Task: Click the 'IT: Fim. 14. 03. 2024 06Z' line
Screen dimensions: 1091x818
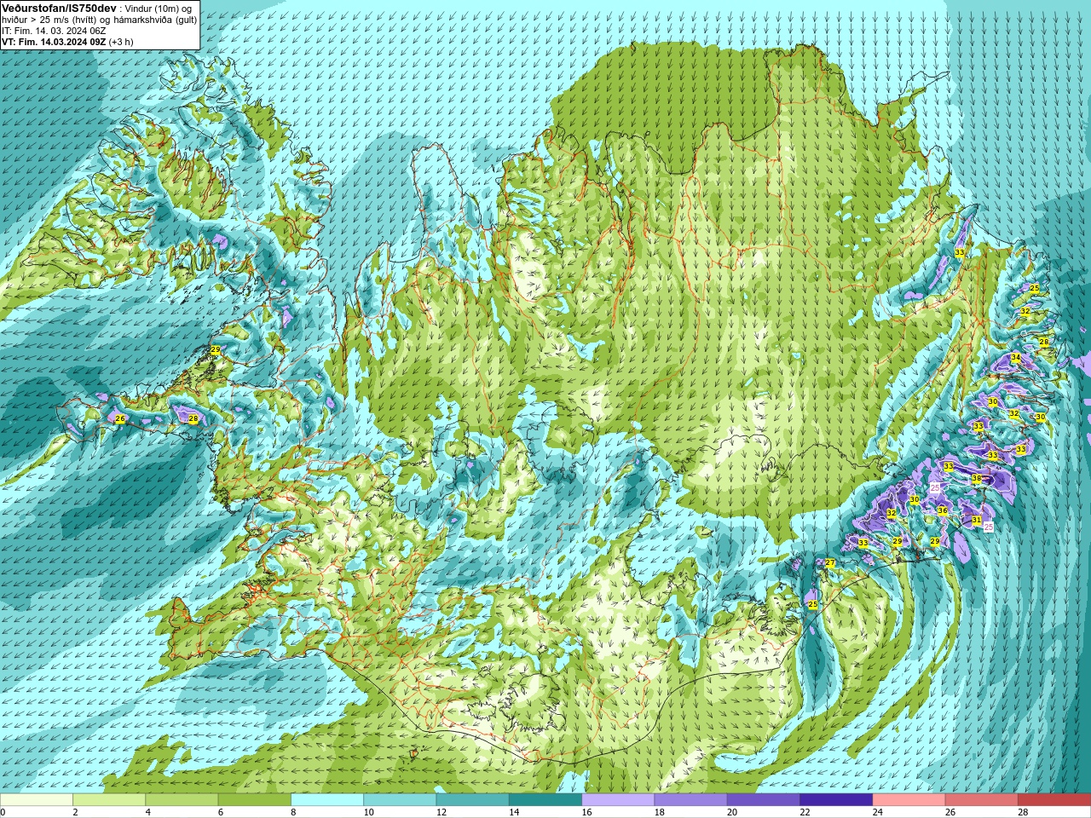Action: pyautogui.click(x=54, y=30)
